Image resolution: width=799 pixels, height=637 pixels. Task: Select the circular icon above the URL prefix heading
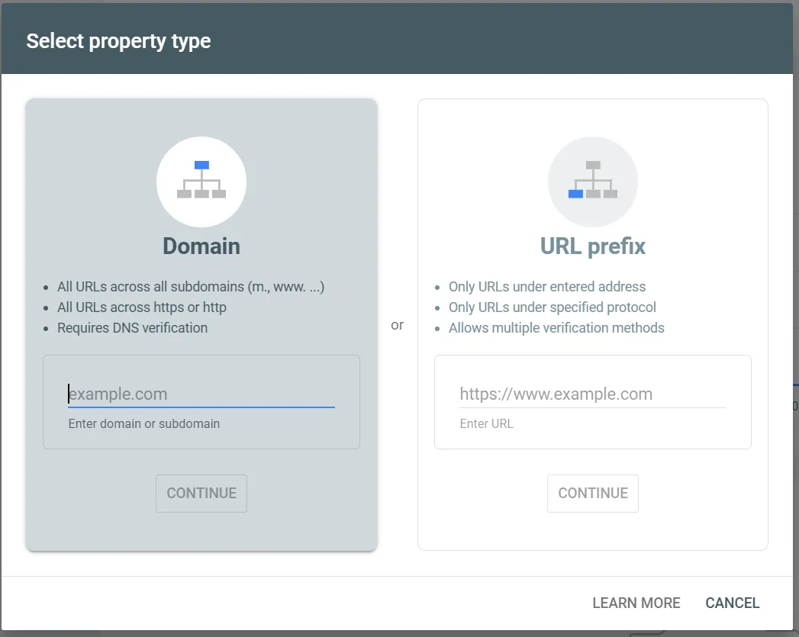(592, 182)
